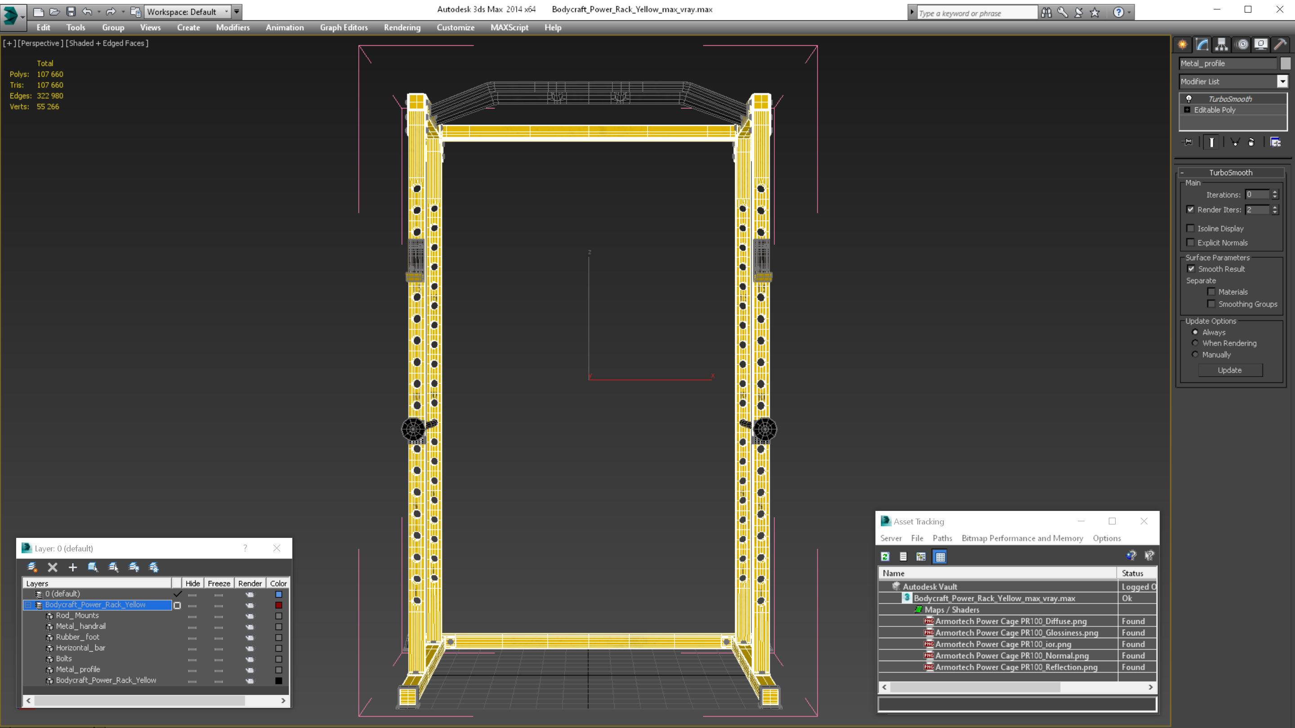Toggle Smooth Result checkbox

[1191, 269]
